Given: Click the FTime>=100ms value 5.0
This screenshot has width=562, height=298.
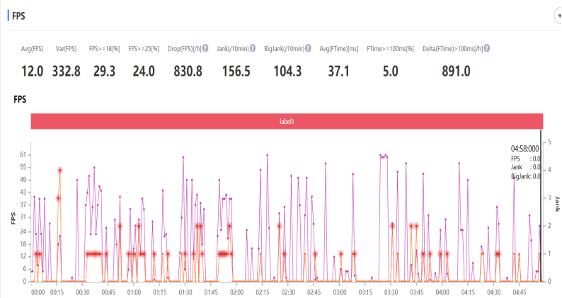Looking at the screenshot, I should coord(390,71).
